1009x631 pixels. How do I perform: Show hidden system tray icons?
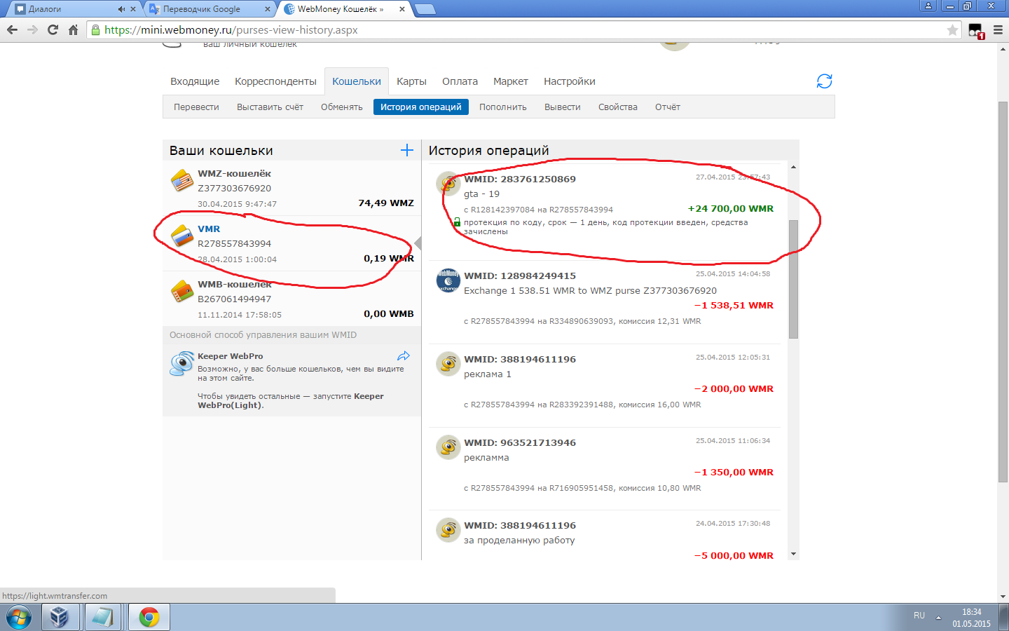(938, 618)
